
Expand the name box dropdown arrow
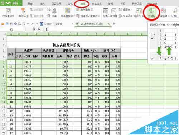coord(24,29)
